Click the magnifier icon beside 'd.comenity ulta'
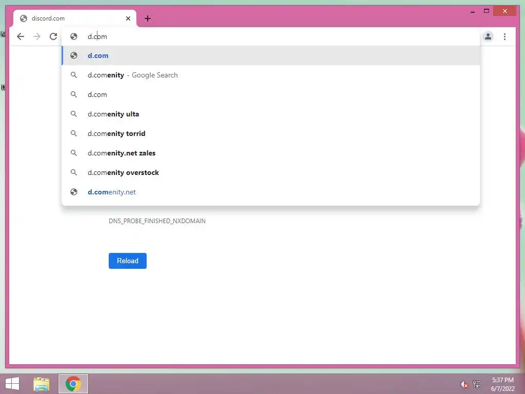Viewport: 525px width, 394px height. (74, 114)
